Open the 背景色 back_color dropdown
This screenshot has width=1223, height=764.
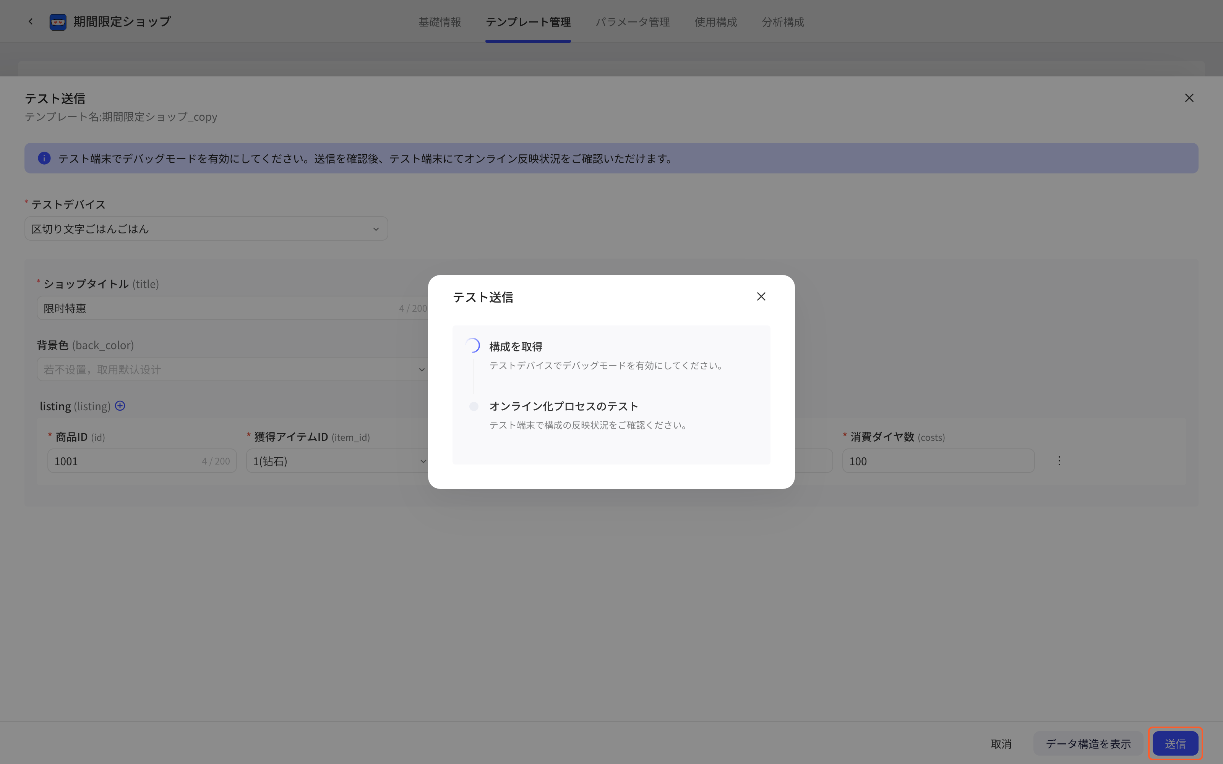point(232,369)
